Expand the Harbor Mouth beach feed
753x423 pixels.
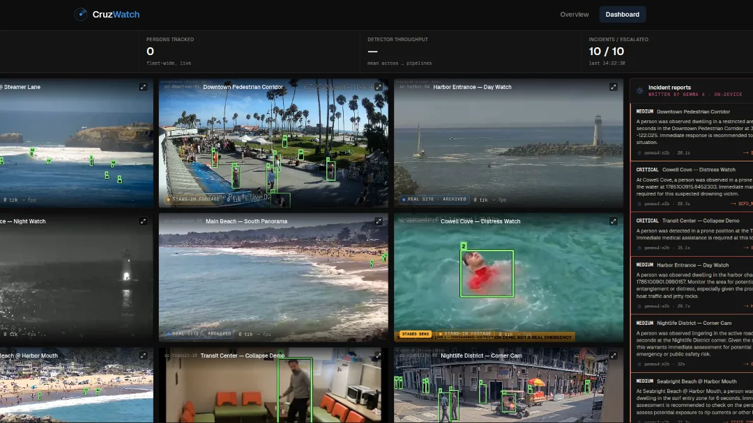click(x=143, y=356)
